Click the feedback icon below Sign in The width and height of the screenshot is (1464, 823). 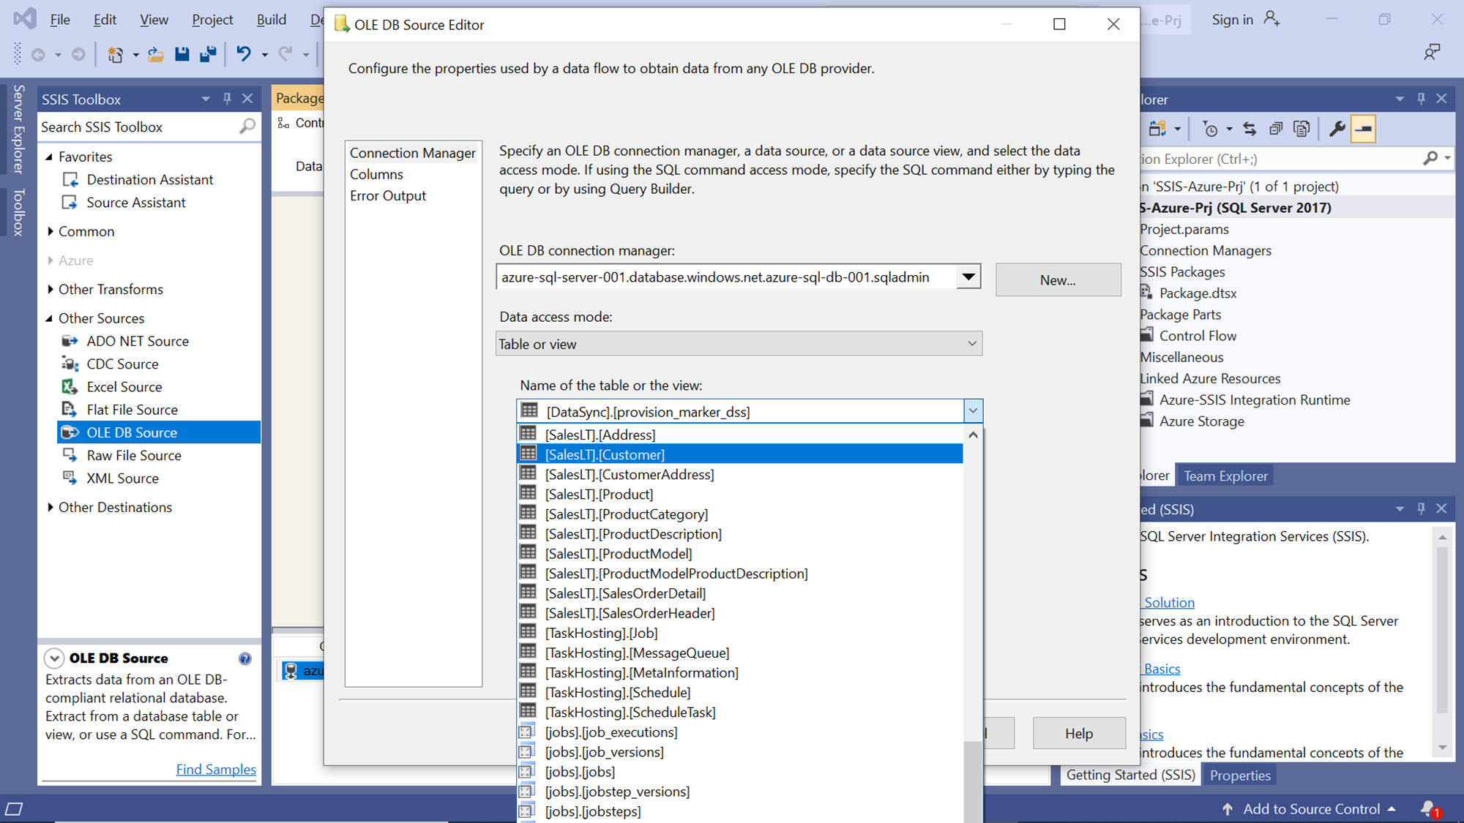[1431, 52]
